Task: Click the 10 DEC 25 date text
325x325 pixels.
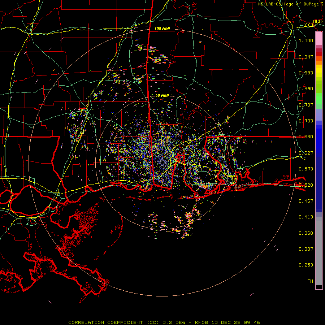Action: pyautogui.click(x=226, y=322)
